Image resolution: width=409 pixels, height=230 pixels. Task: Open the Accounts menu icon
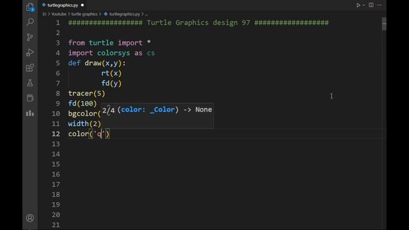click(x=30, y=218)
